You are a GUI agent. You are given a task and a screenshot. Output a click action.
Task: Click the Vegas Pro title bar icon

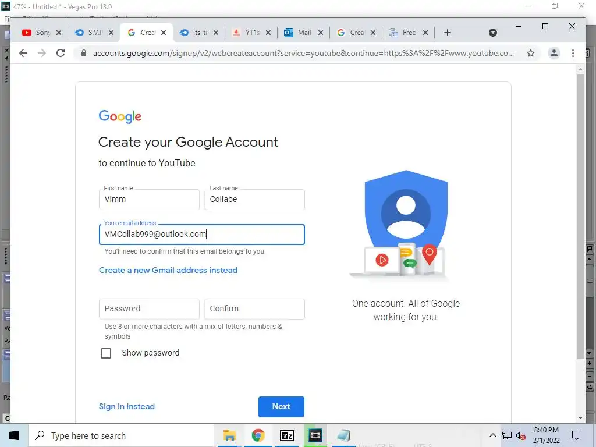[x=6, y=6]
